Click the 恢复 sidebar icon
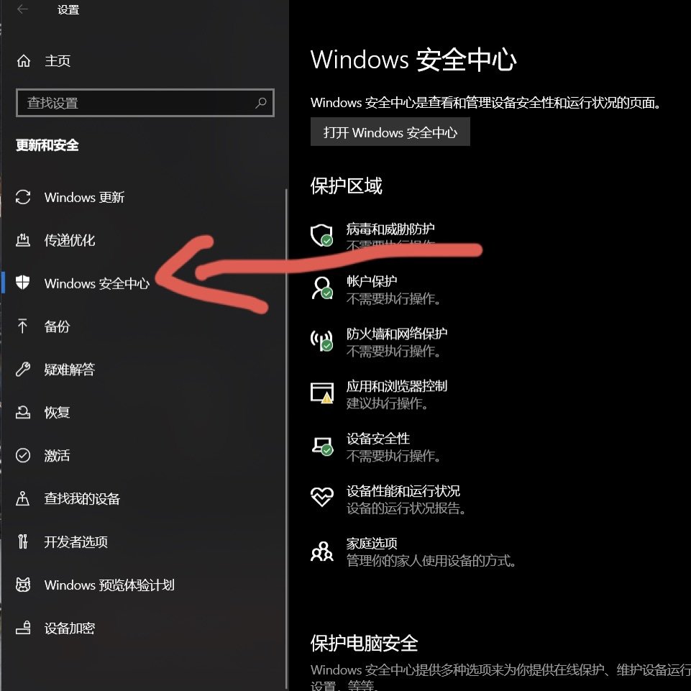691x691 pixels. point(22,413)
